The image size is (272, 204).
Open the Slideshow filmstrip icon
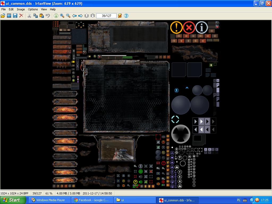(9, 16)
